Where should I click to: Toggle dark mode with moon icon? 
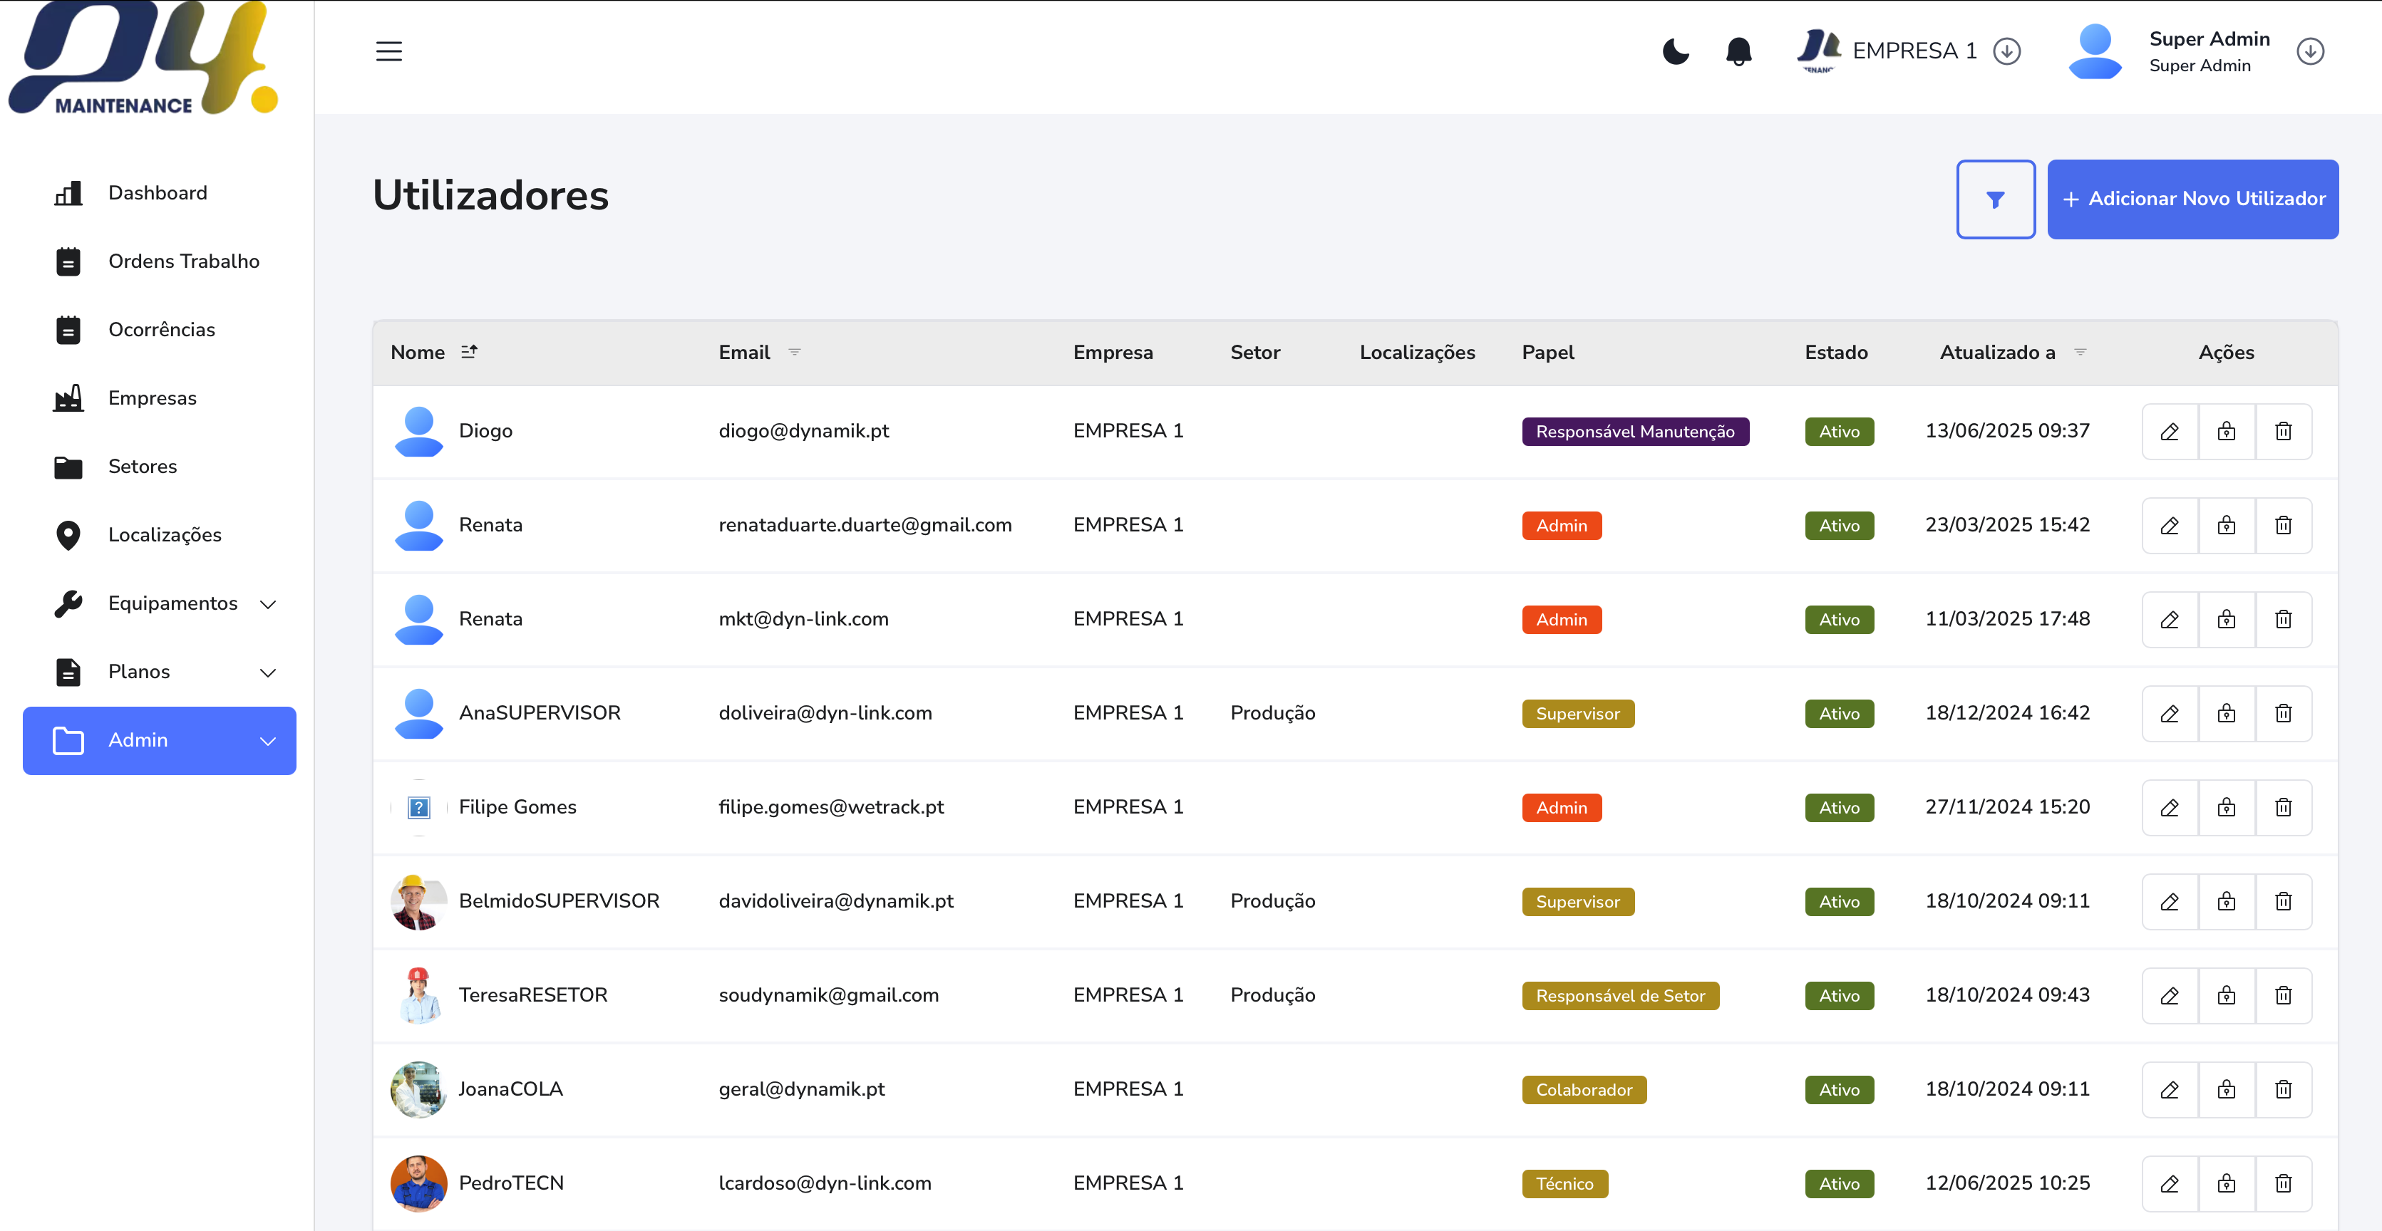(x=1675, y=51)
